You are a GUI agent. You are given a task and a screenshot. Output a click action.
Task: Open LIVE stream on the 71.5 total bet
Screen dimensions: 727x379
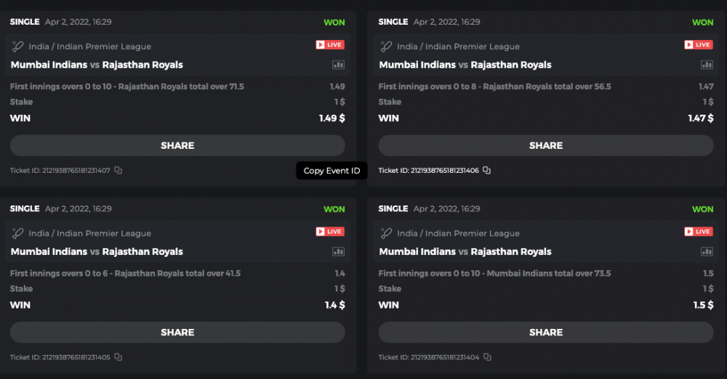(330, 45)
